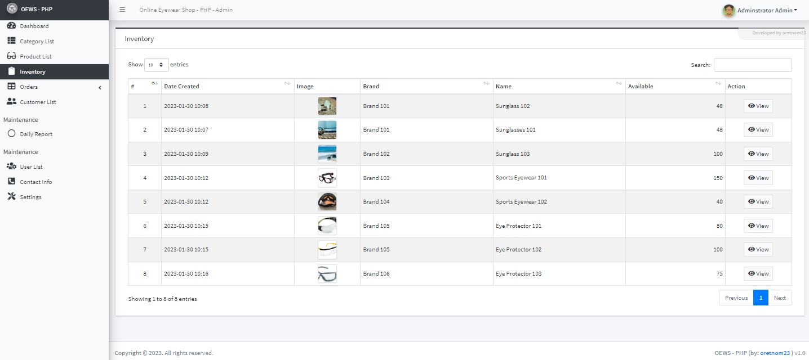This screenshot has width=809, height=360.
Task: Open Contact Info menu item
Action: [x=54, y=182]
